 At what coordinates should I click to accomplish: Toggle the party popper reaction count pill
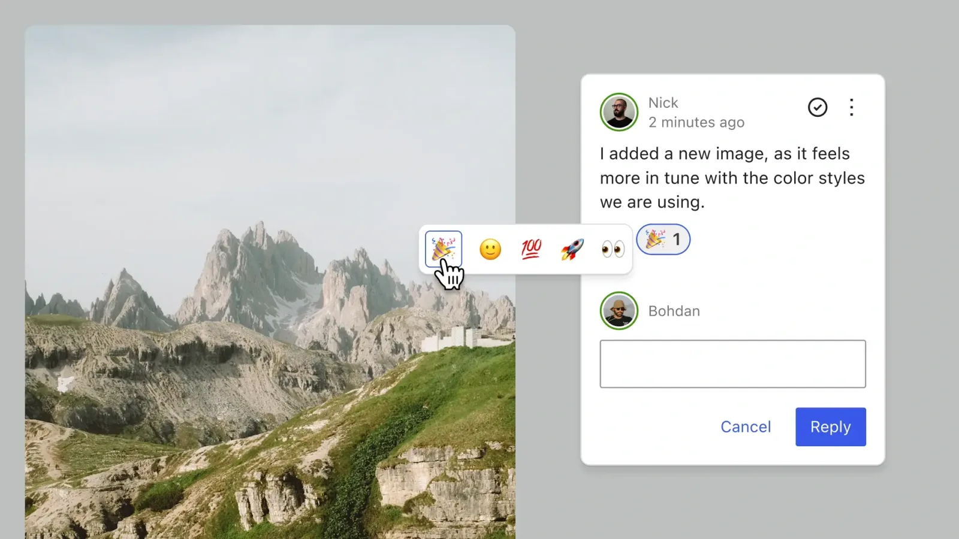point(663,240)
